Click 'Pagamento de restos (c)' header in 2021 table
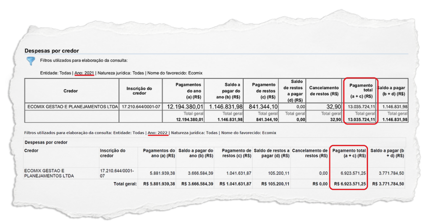The width and height of the screenshot is (430, 223). click(x=264, y=91)
